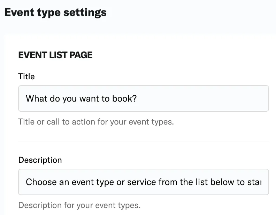276x215 pixels.
Task: Click the helper text below Title field
Action: [96, 122]
